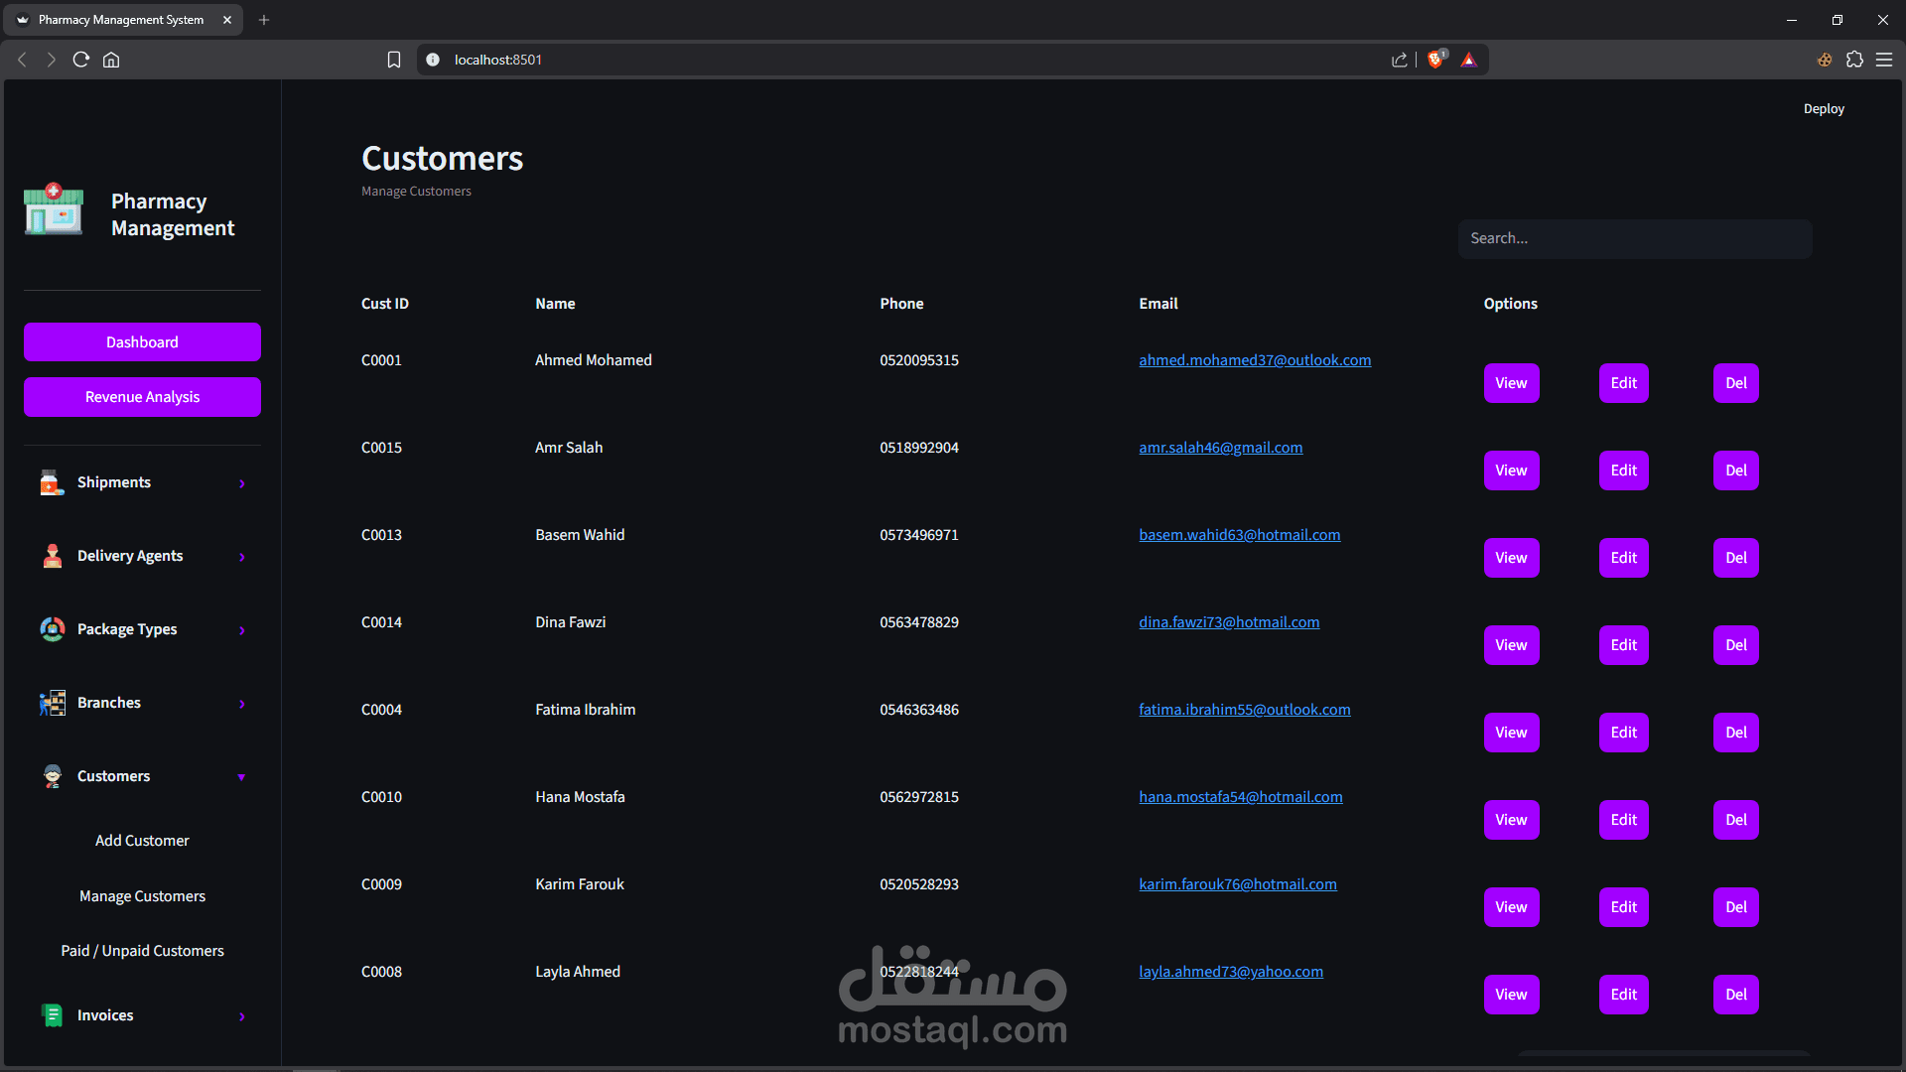This screenshot has width=1906, height=1072.
Task: Go back using browser back arrow
Action: [22, 60]
